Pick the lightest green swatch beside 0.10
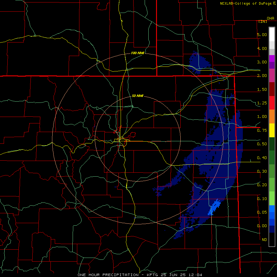Viewport: 277px width, 277px height. [272, 199]
